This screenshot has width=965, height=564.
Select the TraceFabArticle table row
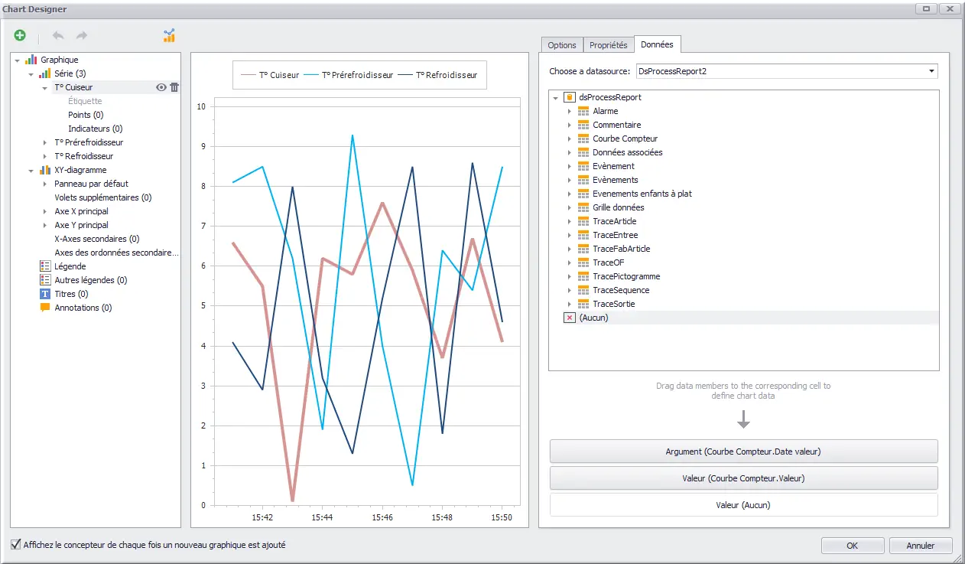[622, 249]
